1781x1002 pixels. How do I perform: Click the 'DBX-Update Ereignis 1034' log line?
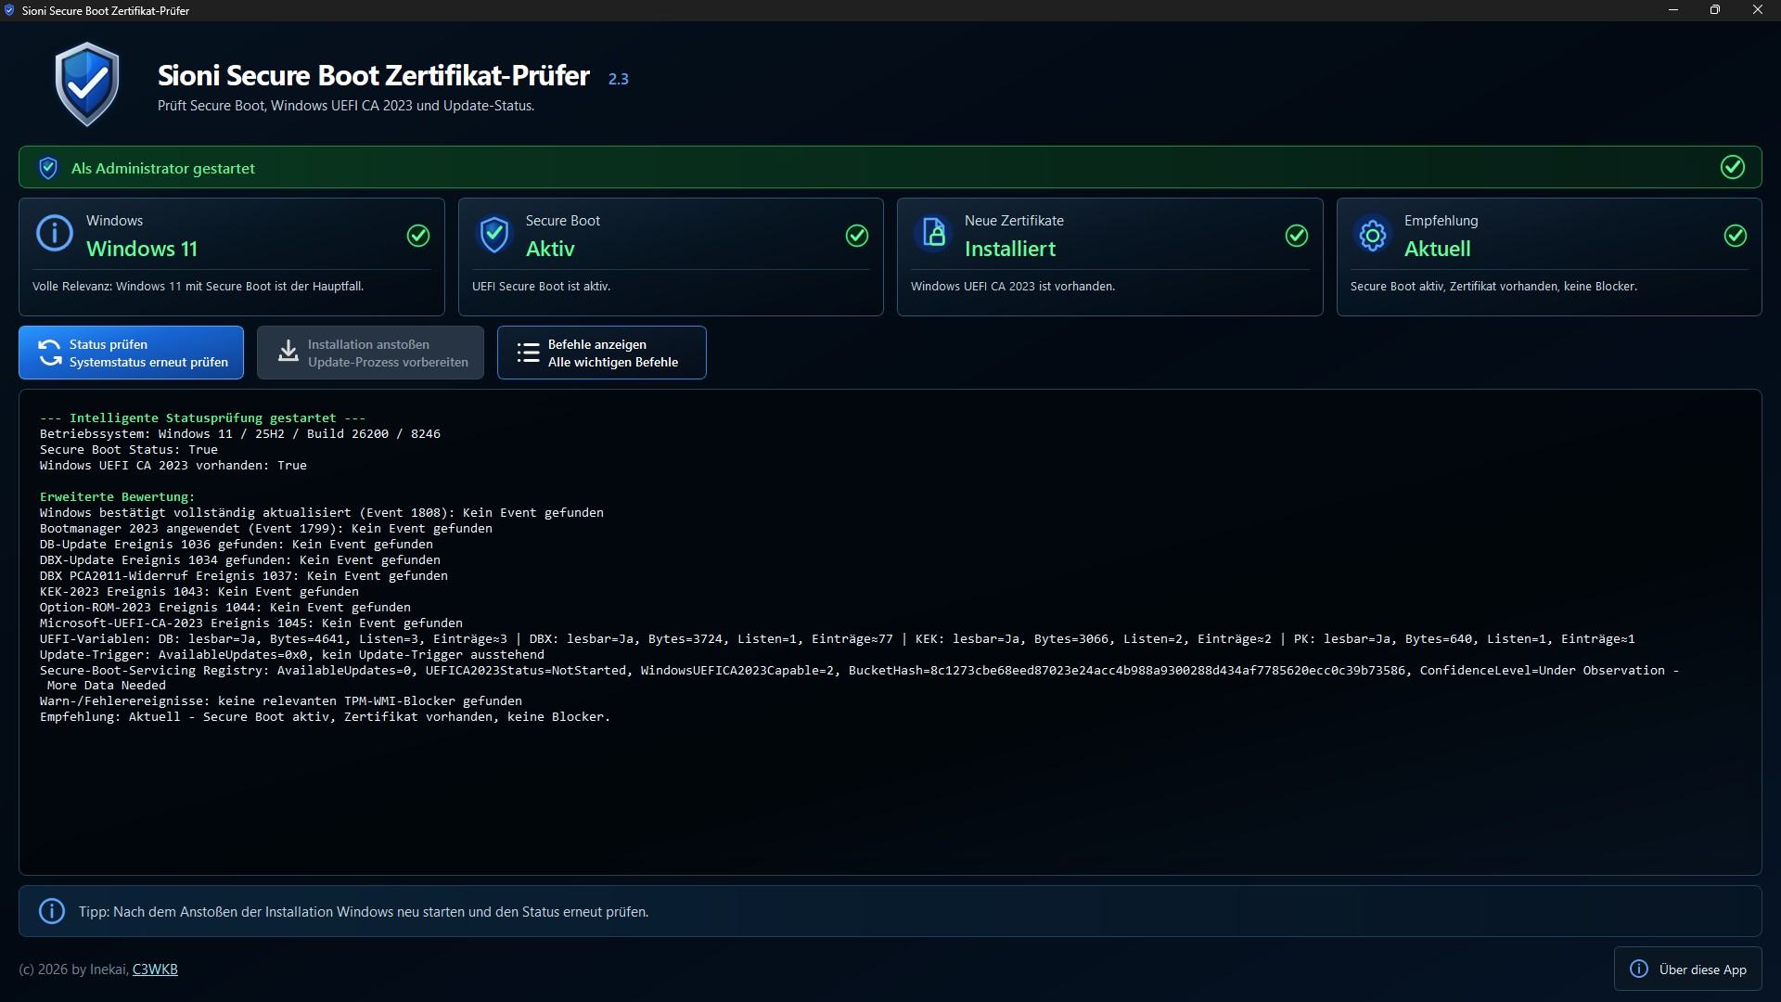[240, 560]
